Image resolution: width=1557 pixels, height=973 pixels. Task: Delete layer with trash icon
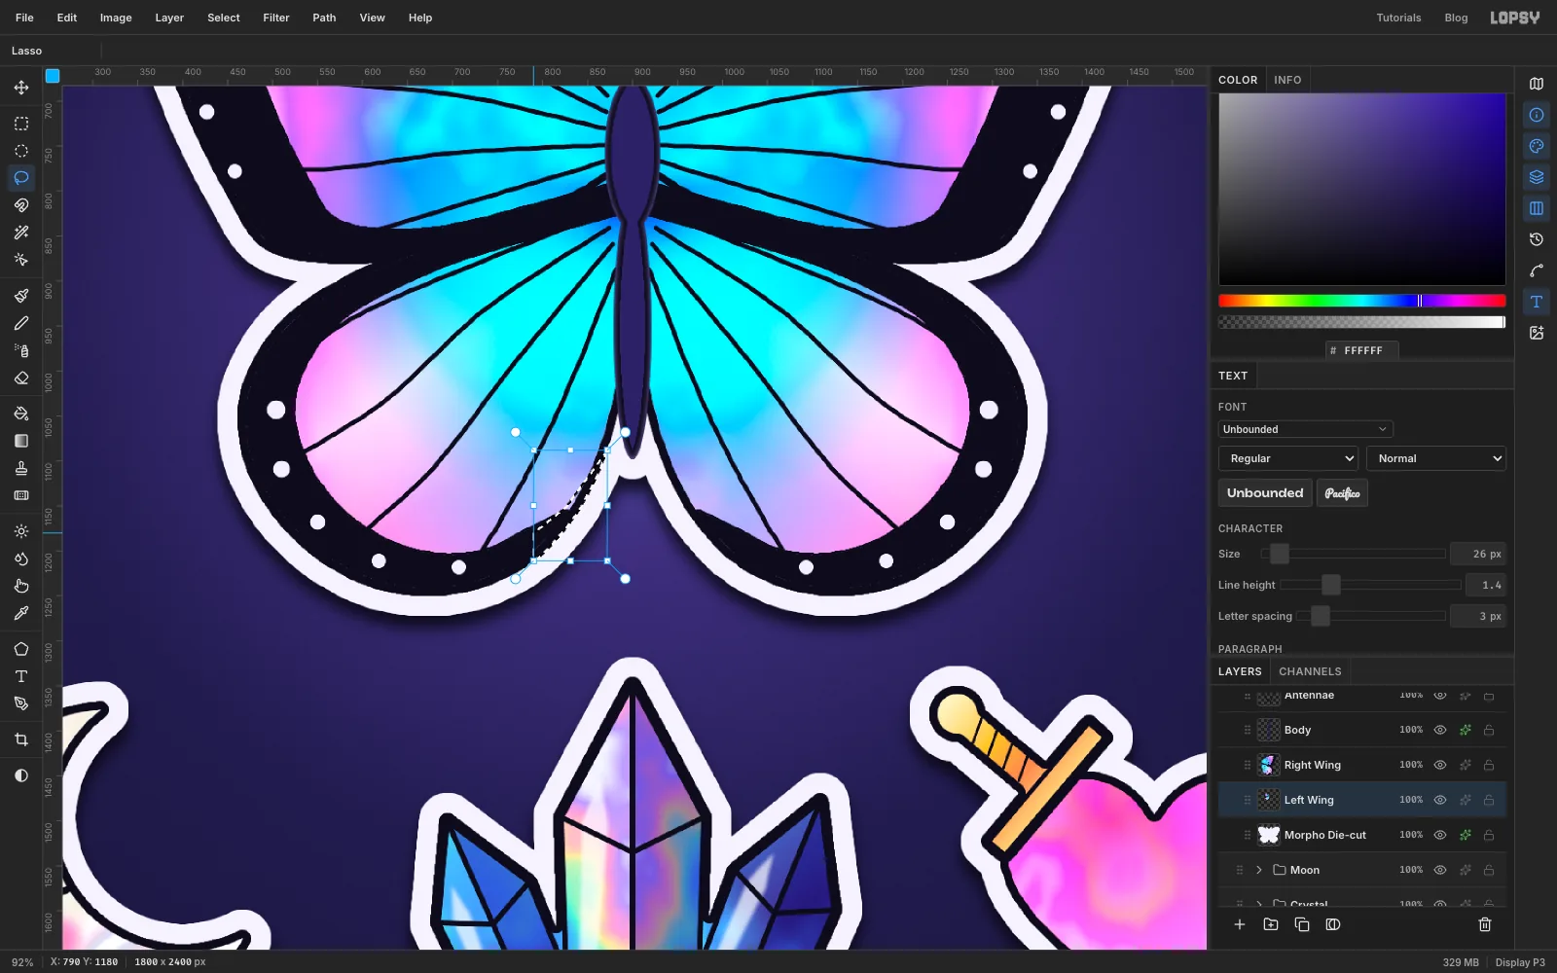coord(1485,924)
